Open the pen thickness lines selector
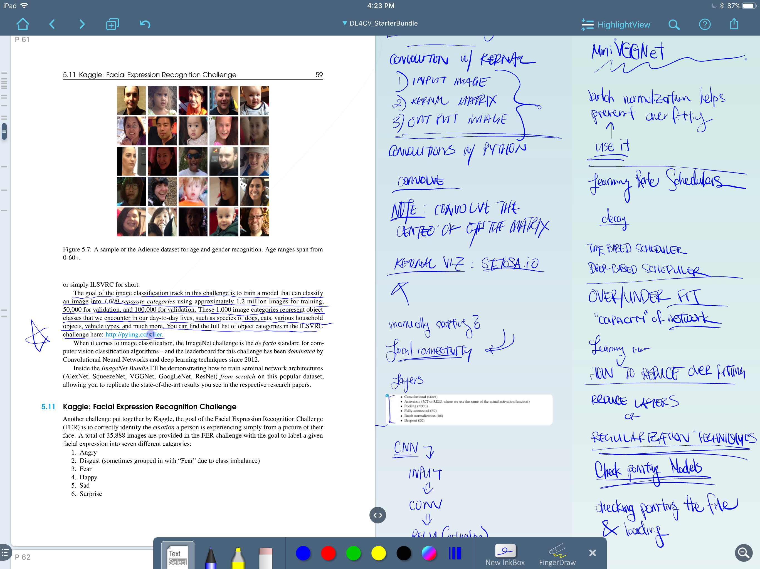 pos(455,553)
